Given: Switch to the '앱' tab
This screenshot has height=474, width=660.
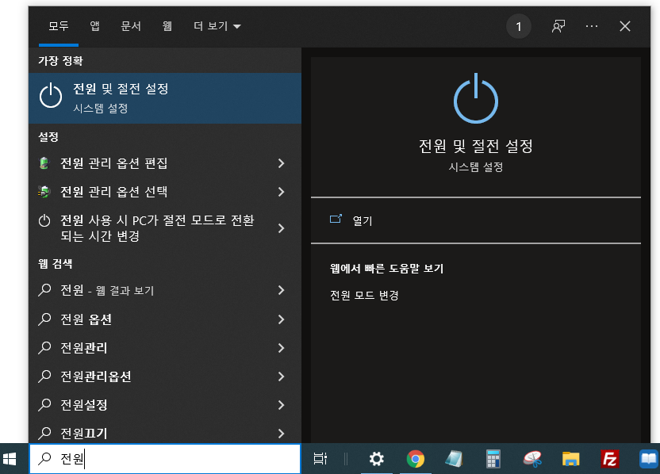Looking at the screenshot, I should [x=94, y=25].
